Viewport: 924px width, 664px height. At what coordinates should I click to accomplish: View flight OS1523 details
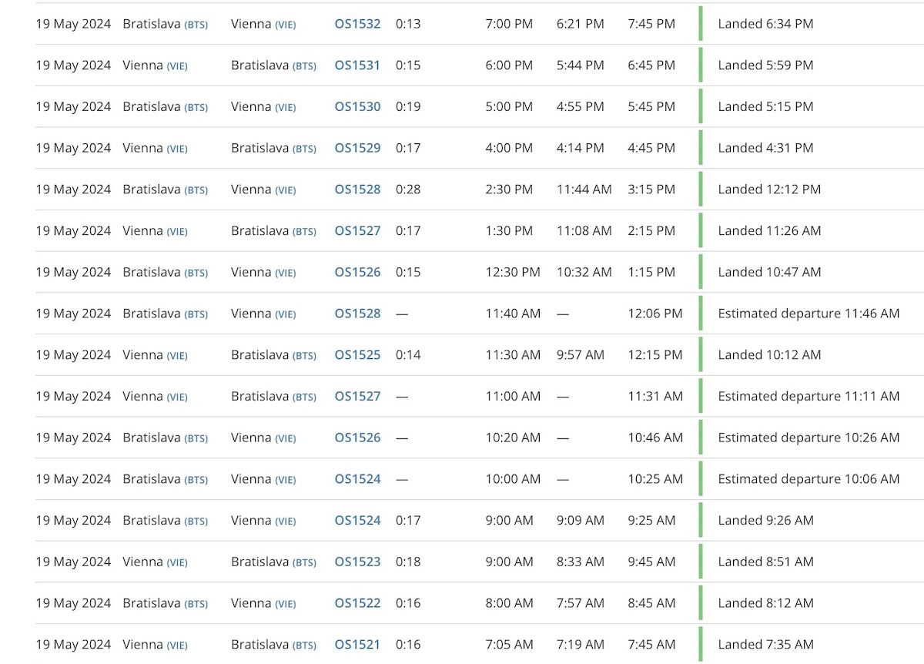tap(357, 562)
